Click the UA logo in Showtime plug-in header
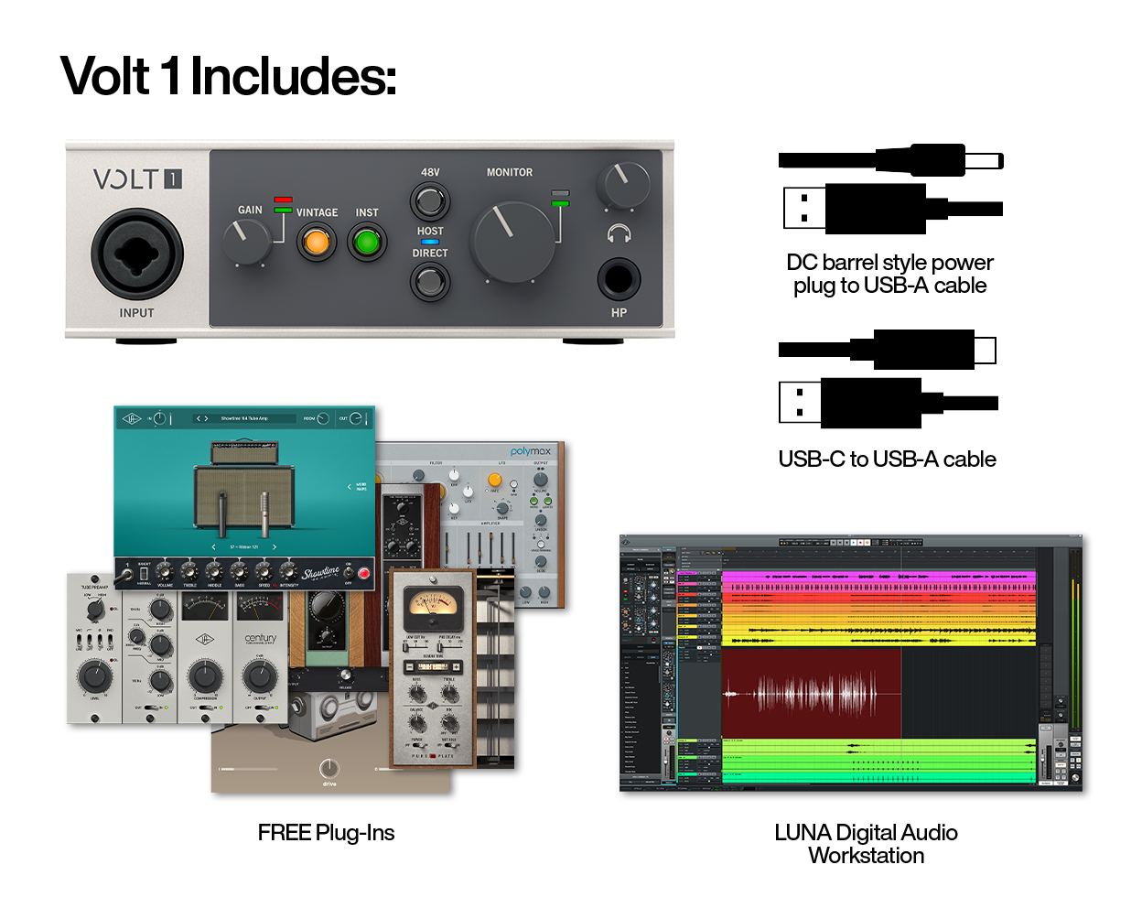1142x897 pixels. point(132,418)
